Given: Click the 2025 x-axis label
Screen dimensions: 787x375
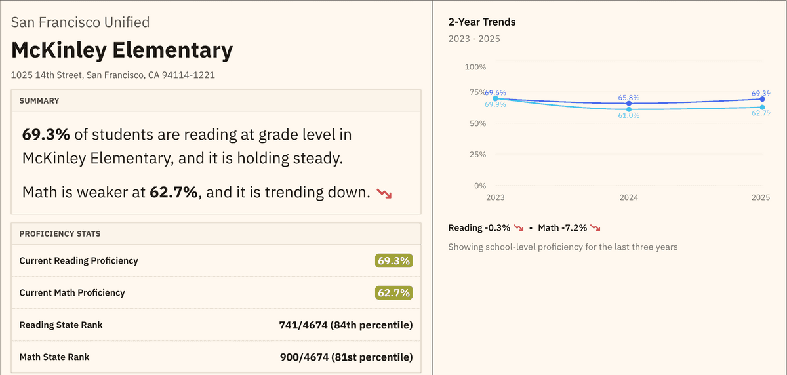Looking at the screenshot, I should 761,197.
